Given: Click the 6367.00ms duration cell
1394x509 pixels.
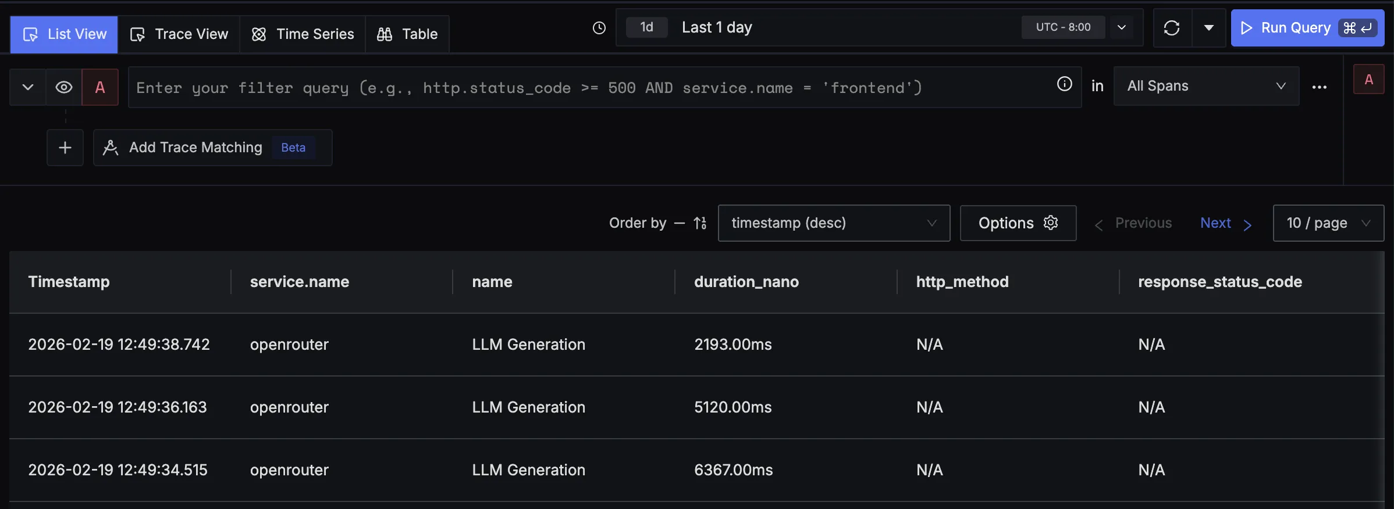Looking at the screenshot, I should pos(734,470).
